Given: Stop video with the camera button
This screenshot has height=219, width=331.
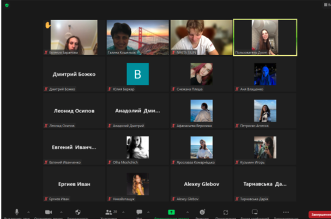Looking at the screenshot, I should [x=48, y=211].
